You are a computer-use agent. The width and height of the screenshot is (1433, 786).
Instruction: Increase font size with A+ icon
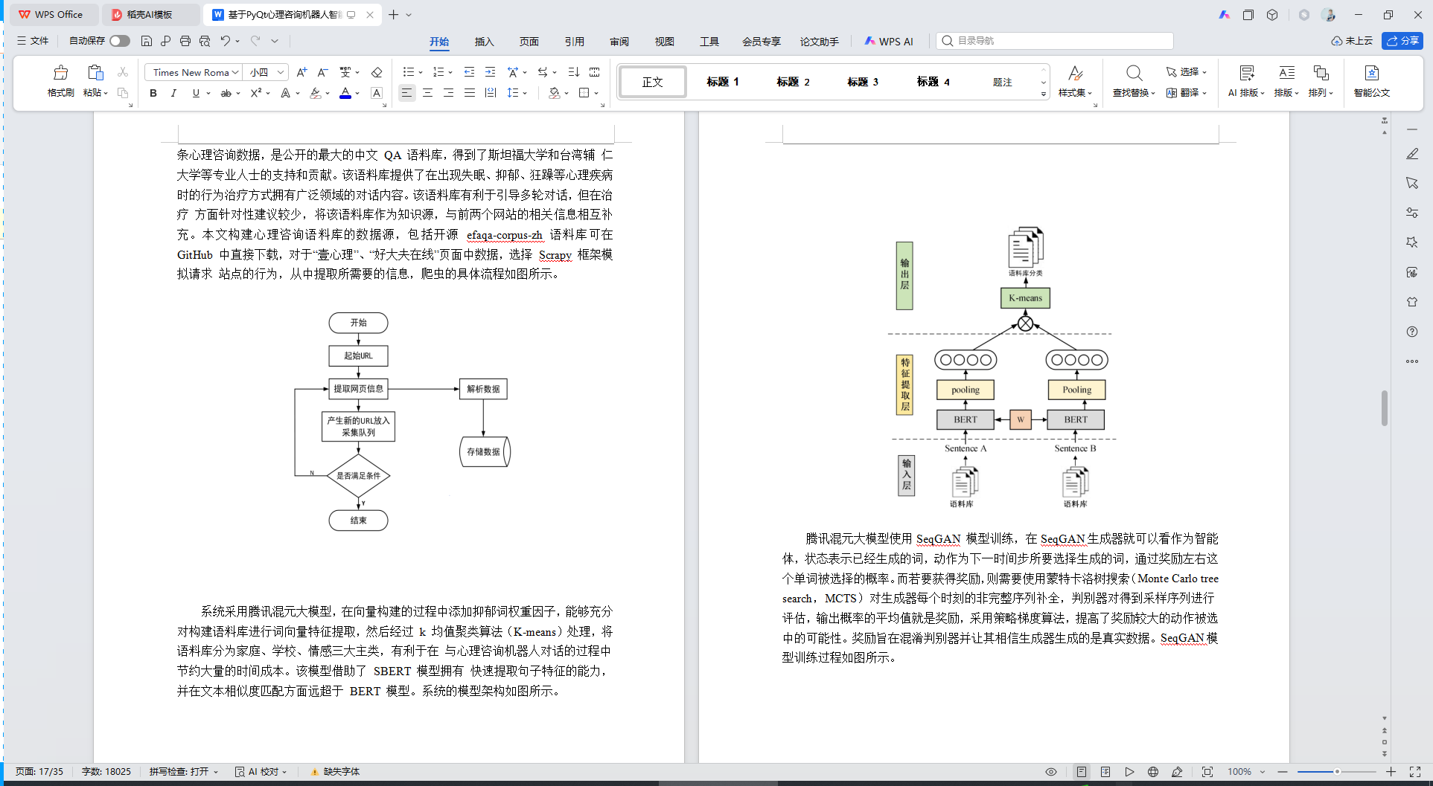click(x=301, y=72)
